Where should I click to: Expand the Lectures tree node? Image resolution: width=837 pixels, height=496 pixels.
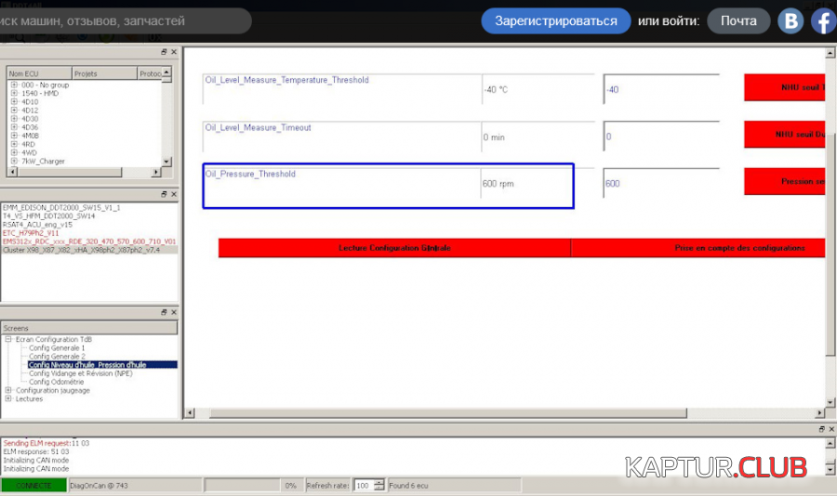click(8, 398)
